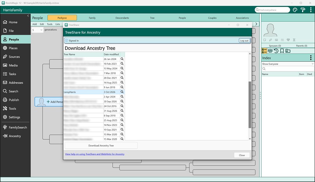Open the Add menu

click(35, 24)
